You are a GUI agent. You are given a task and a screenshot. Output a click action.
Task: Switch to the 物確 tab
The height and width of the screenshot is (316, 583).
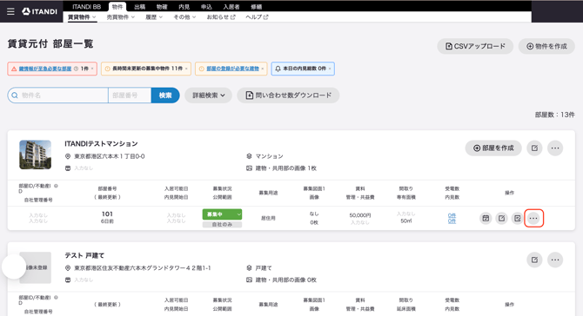pyautogui.click(x=162, y=7)
